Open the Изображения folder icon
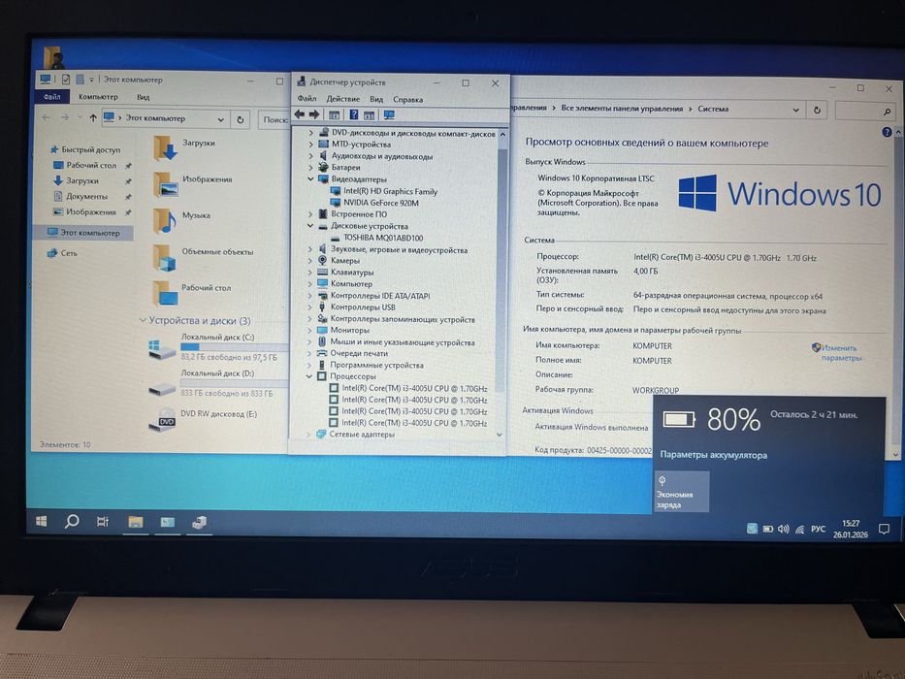905x679 pixels. (x=165, y=184)
